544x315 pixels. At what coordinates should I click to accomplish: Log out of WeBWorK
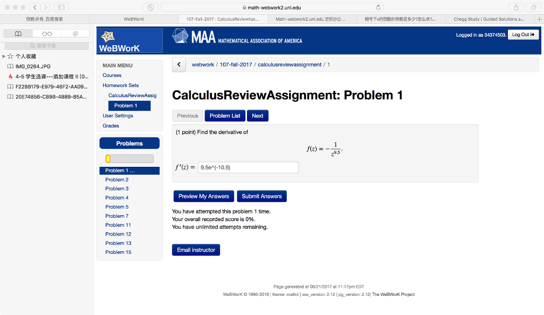[x=523, y=34]
